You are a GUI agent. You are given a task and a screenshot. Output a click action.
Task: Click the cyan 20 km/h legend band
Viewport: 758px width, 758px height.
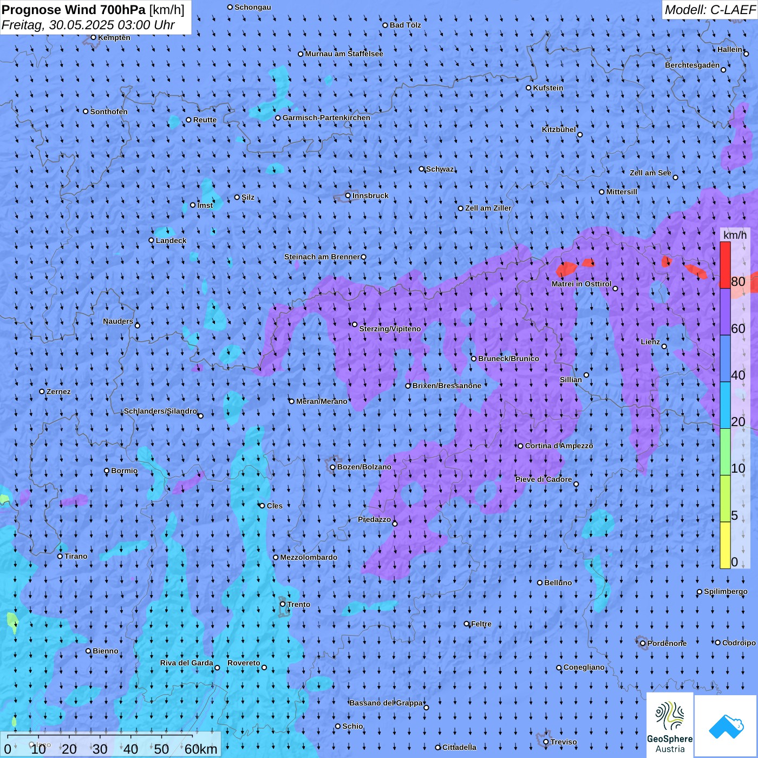coord(725,405)
